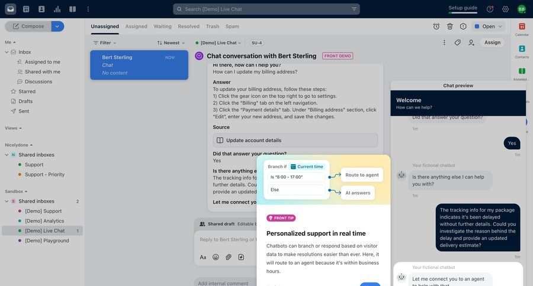Open Bert Sterling conversation in list
Viewport: 533px width, 286px height.
[139, 65]
